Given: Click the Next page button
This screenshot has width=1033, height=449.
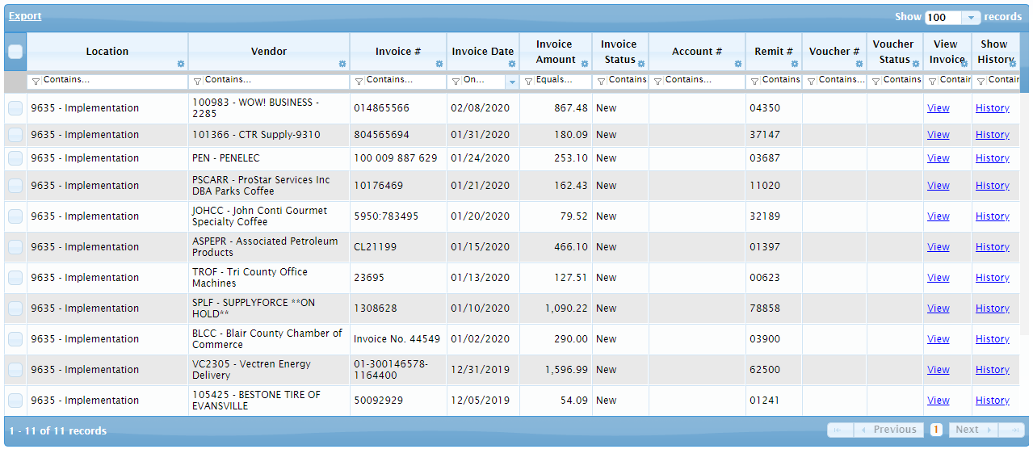Looking at the screenshot, I should 972,430.
